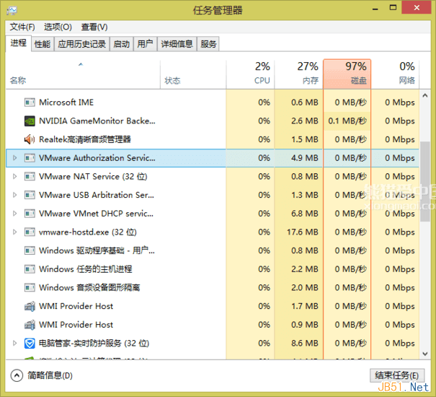Click the 0.1 MB/秒 disk value
The height and width of the screenshot is (397, 436).
347,121
